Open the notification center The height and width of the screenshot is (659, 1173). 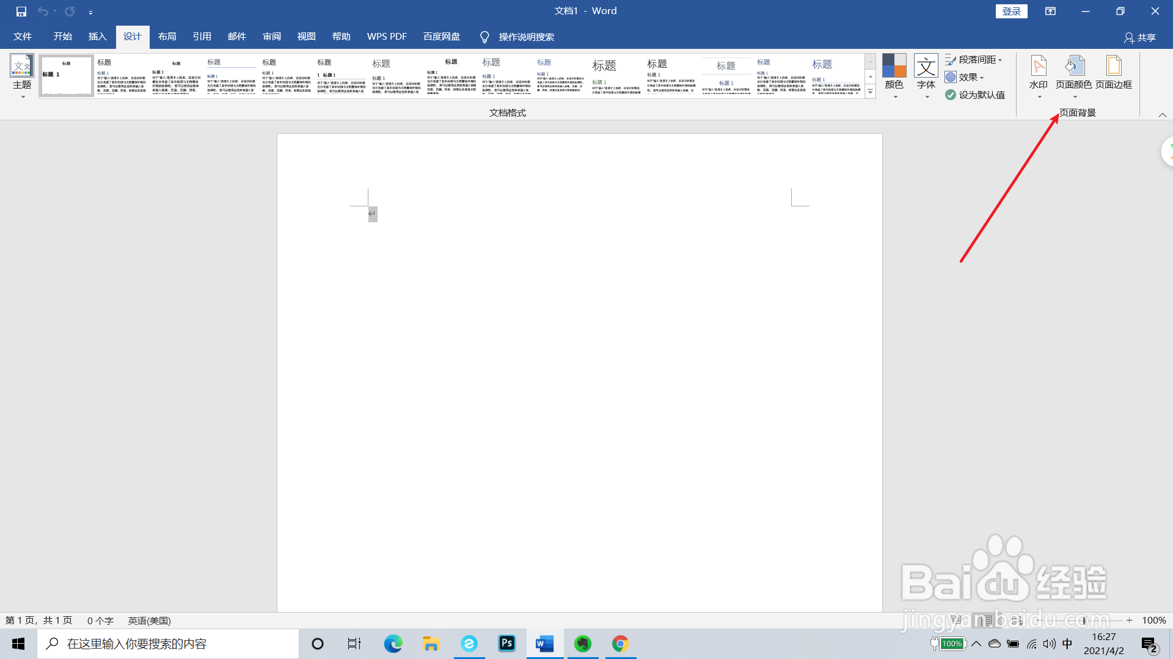(x=1149, y=644)
